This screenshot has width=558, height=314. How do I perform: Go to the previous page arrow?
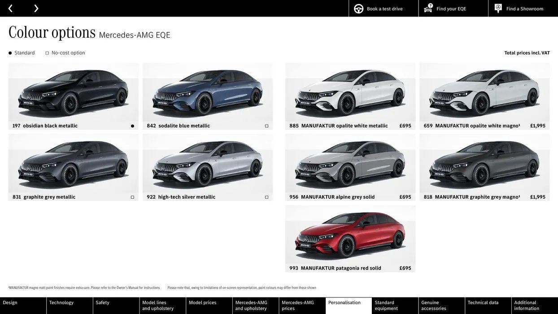tap(10, 9)
